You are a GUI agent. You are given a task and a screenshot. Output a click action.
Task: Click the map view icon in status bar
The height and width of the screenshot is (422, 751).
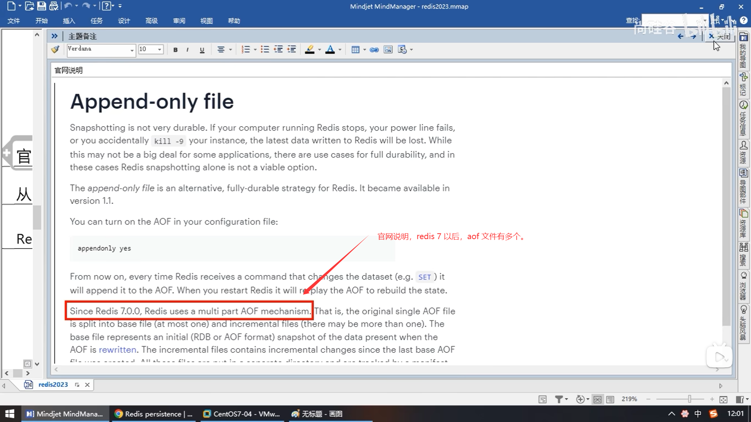(597, 399)
